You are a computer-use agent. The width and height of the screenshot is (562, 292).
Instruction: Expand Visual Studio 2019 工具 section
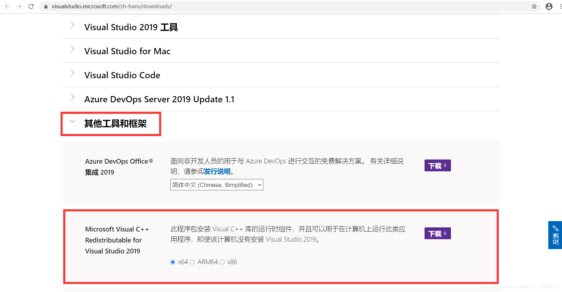click(281, 27)
